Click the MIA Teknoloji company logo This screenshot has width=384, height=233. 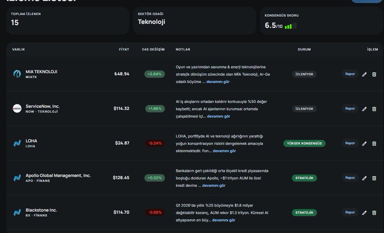point(17,74)
